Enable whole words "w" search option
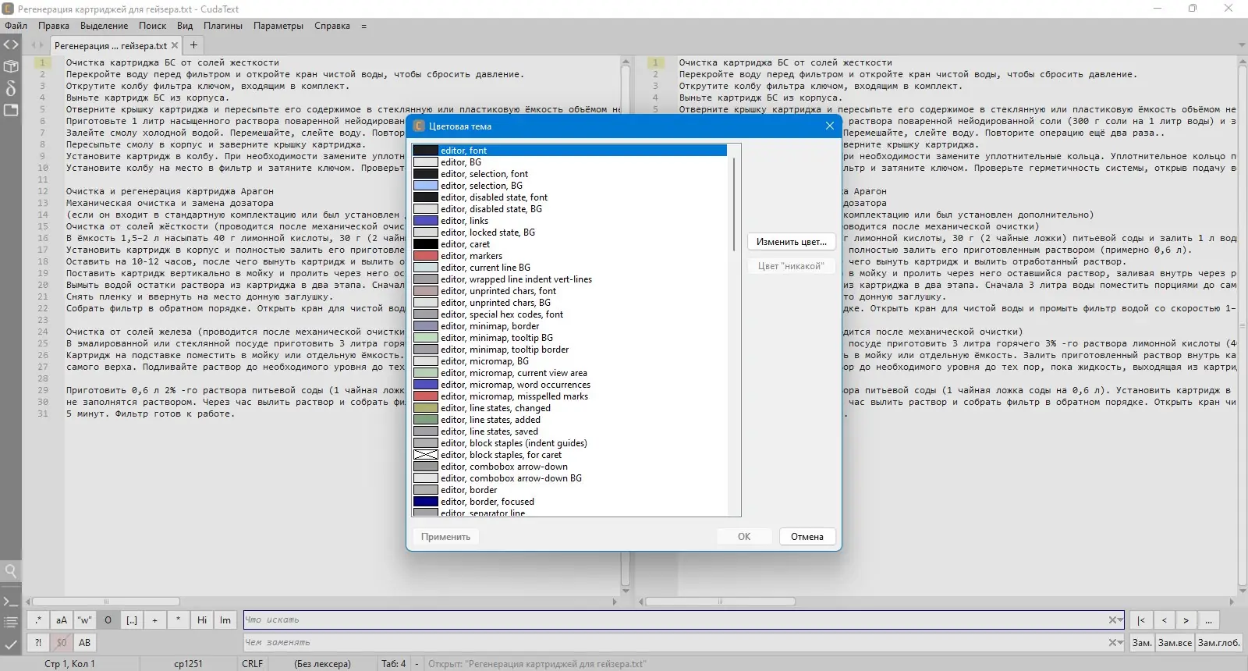The image size is (1248, 671). [x=85, y=620]
